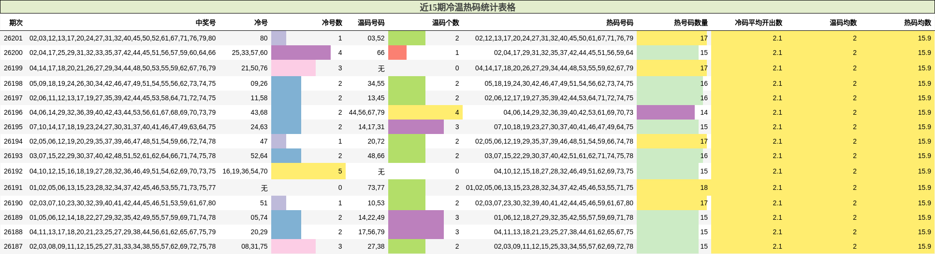Select hot numbers cell in row 26198
935x254 pixels.
click(559, 83)
